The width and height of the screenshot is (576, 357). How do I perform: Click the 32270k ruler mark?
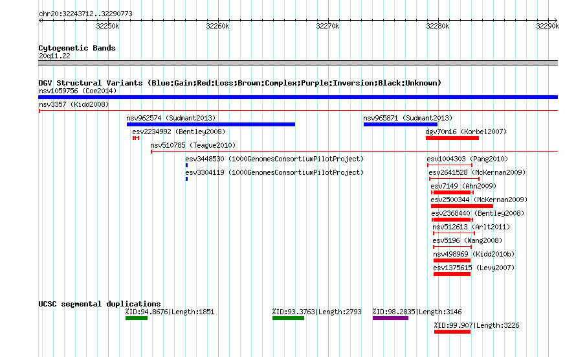point(327,26)
